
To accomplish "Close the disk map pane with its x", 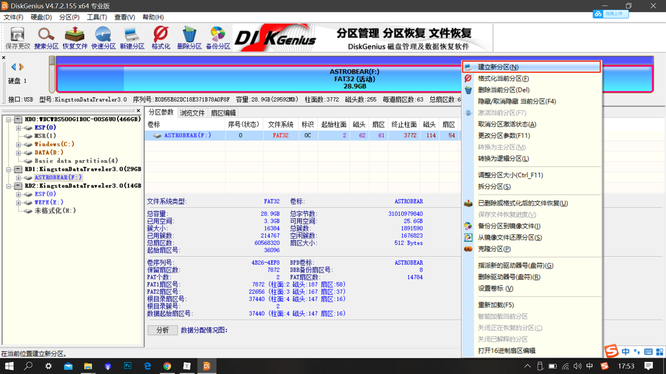I will click(4, 58).
